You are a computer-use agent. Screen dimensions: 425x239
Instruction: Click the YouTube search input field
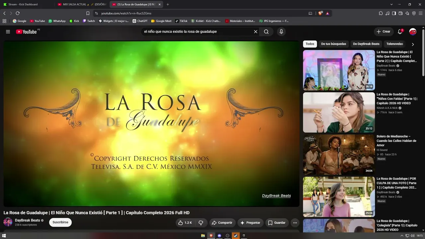(x=198, y=32)
